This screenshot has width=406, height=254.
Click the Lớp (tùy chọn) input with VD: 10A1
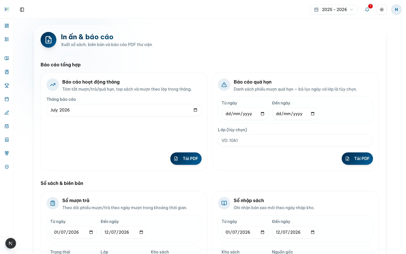(295, 141)
